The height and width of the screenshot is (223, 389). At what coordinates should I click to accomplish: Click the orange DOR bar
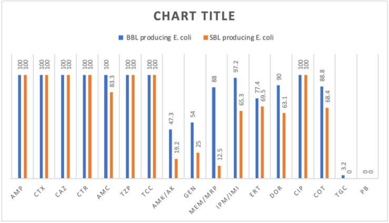coord(284,145)
